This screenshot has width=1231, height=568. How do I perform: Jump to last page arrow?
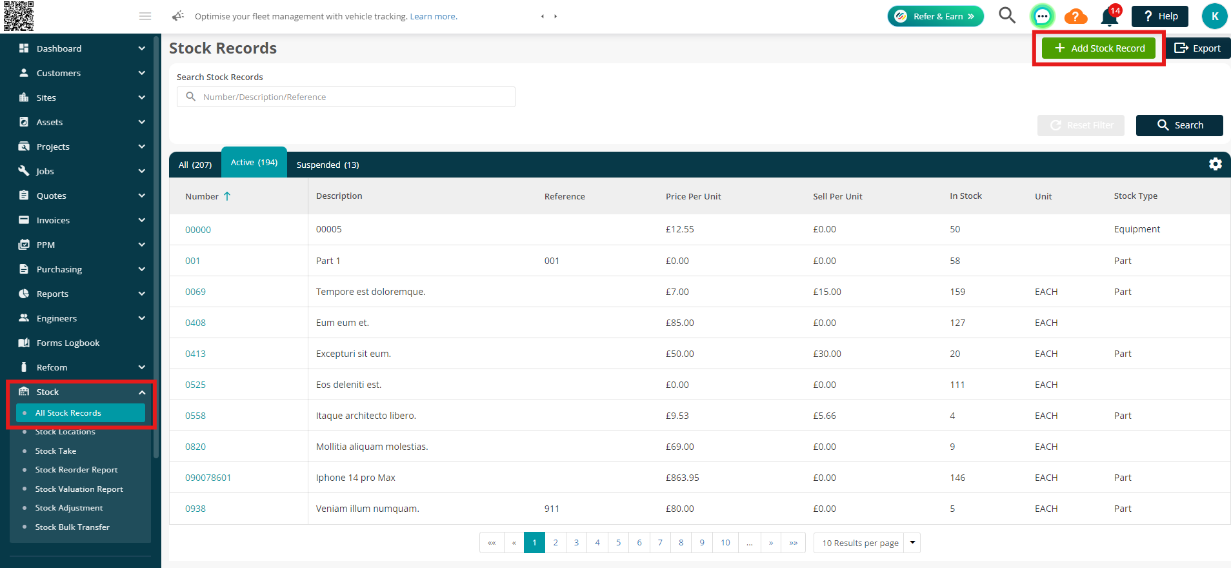point(794,543)
